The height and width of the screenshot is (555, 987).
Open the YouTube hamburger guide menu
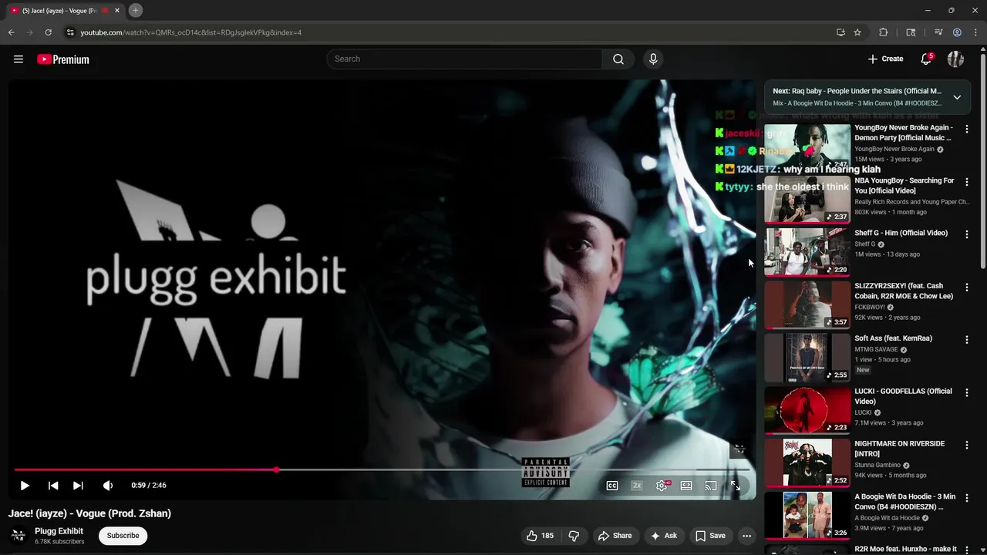point(19,59)
